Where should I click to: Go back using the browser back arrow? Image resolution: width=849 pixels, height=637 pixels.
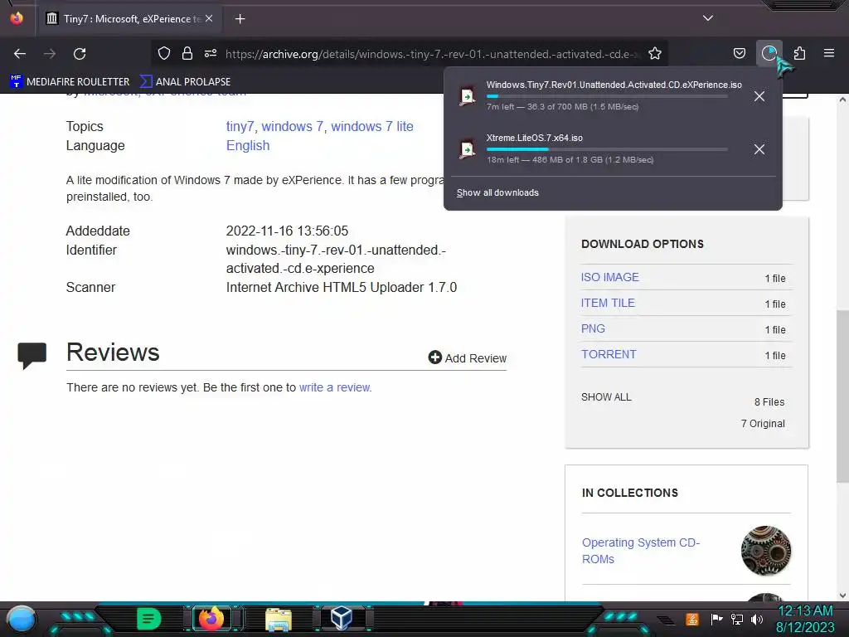20,54
